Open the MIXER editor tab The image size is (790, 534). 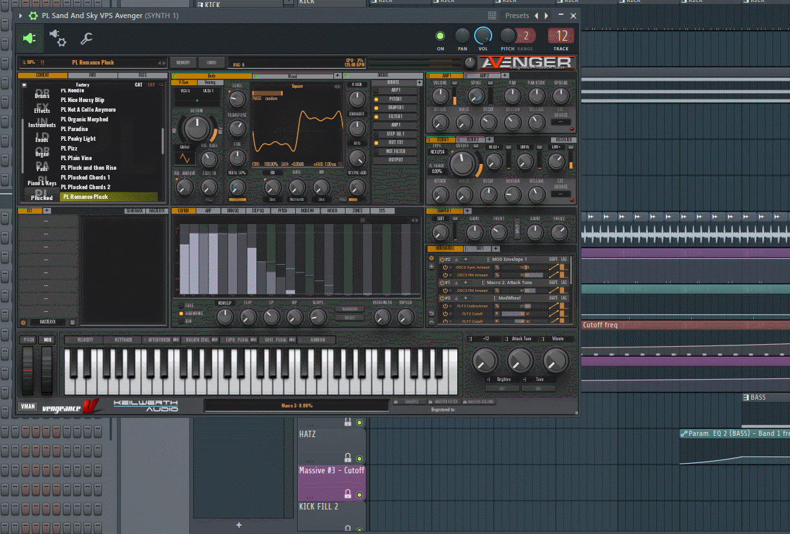click(x=332, y=211)
